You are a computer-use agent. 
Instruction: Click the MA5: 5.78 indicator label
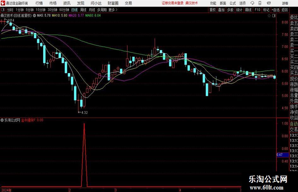click(44, 15)
